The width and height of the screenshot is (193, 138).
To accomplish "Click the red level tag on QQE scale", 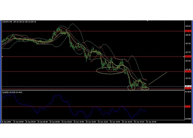I will [x=188, y=107].
